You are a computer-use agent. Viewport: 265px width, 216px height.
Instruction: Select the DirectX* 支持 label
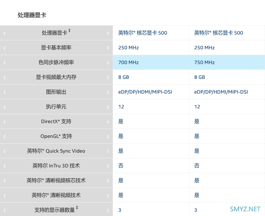click(x=56, y=121)
